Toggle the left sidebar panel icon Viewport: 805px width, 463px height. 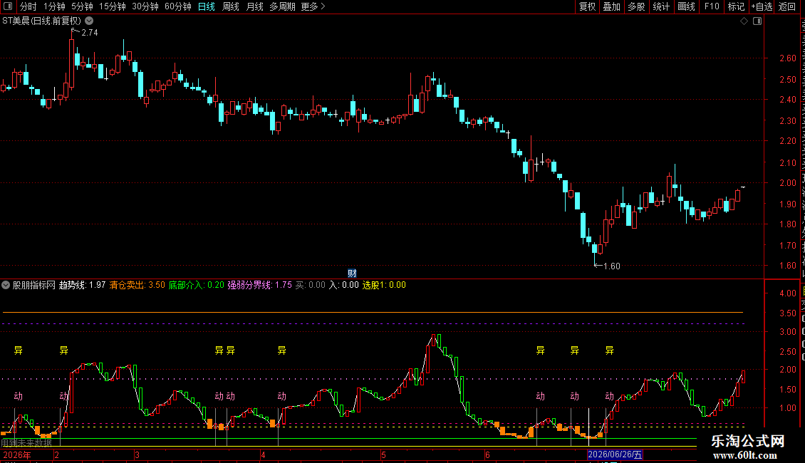(x=8, y=6)
